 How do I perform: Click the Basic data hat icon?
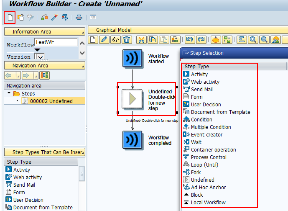79,17
